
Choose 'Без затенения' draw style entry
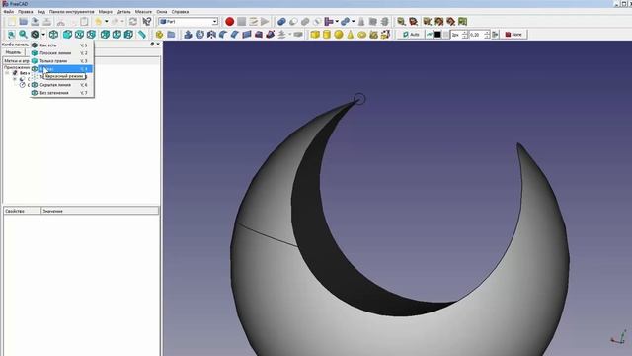pyautogui.click(x=62, y=93)
